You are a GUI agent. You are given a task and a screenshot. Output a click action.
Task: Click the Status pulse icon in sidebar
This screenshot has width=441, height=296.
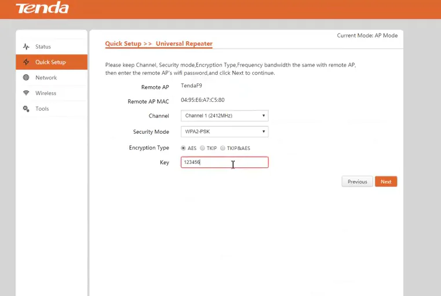pyautogui.click(x=26, y=46)
